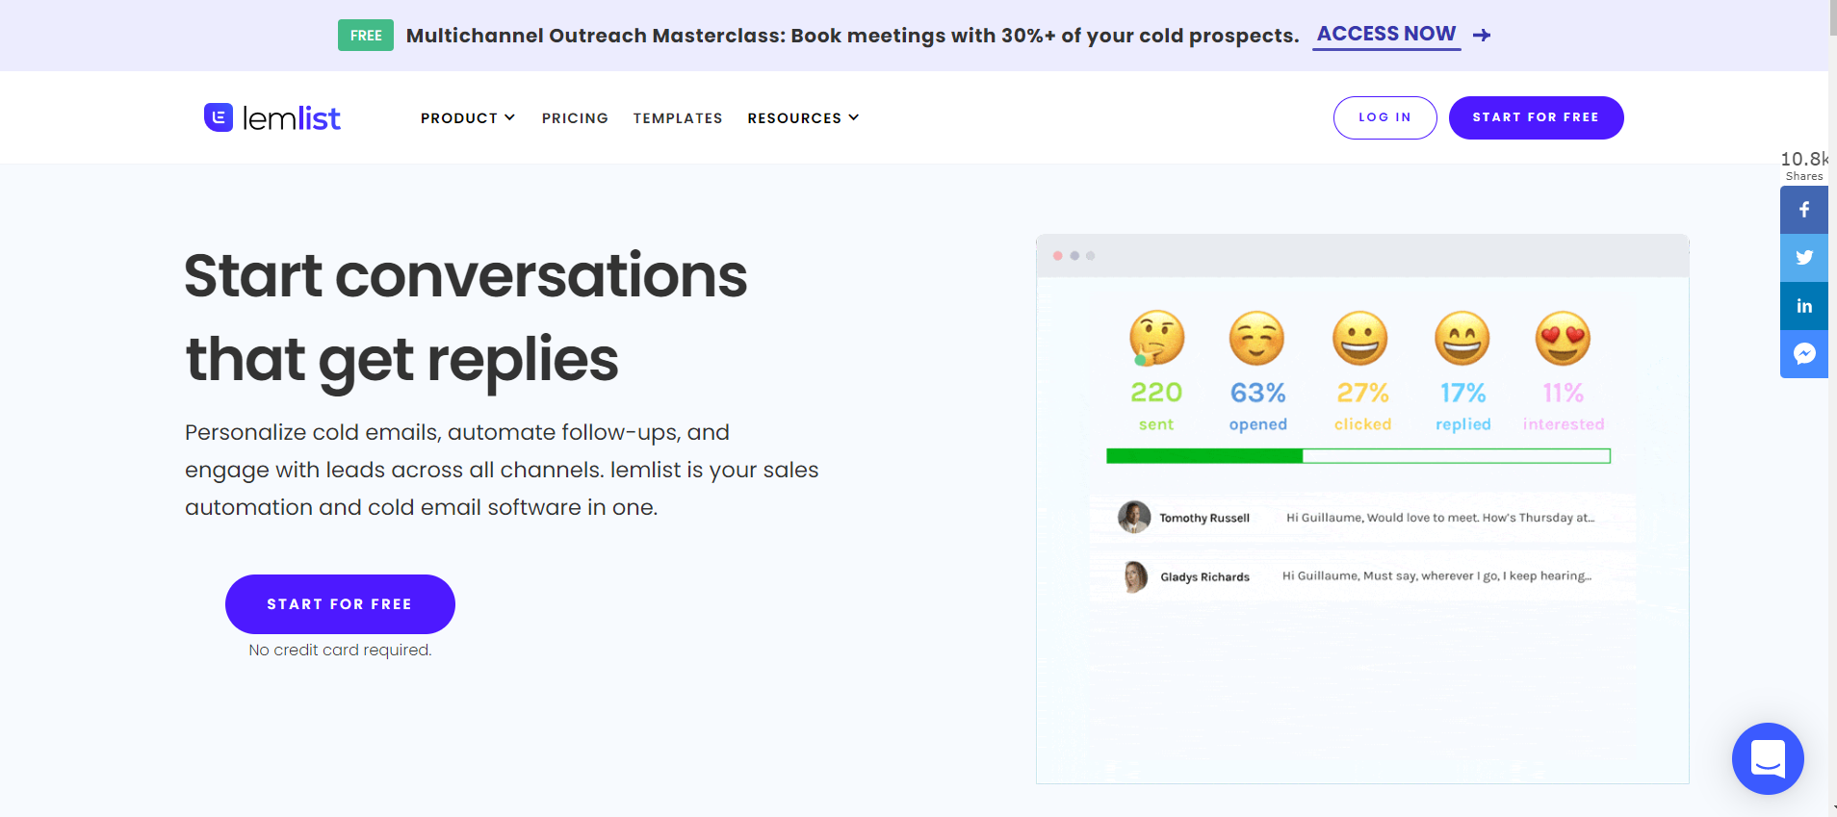Click the grinning emoji above clicked

point(1359,338)
